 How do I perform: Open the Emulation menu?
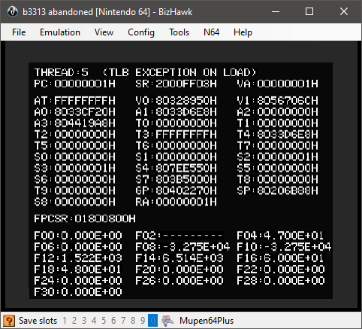[60, 32]
